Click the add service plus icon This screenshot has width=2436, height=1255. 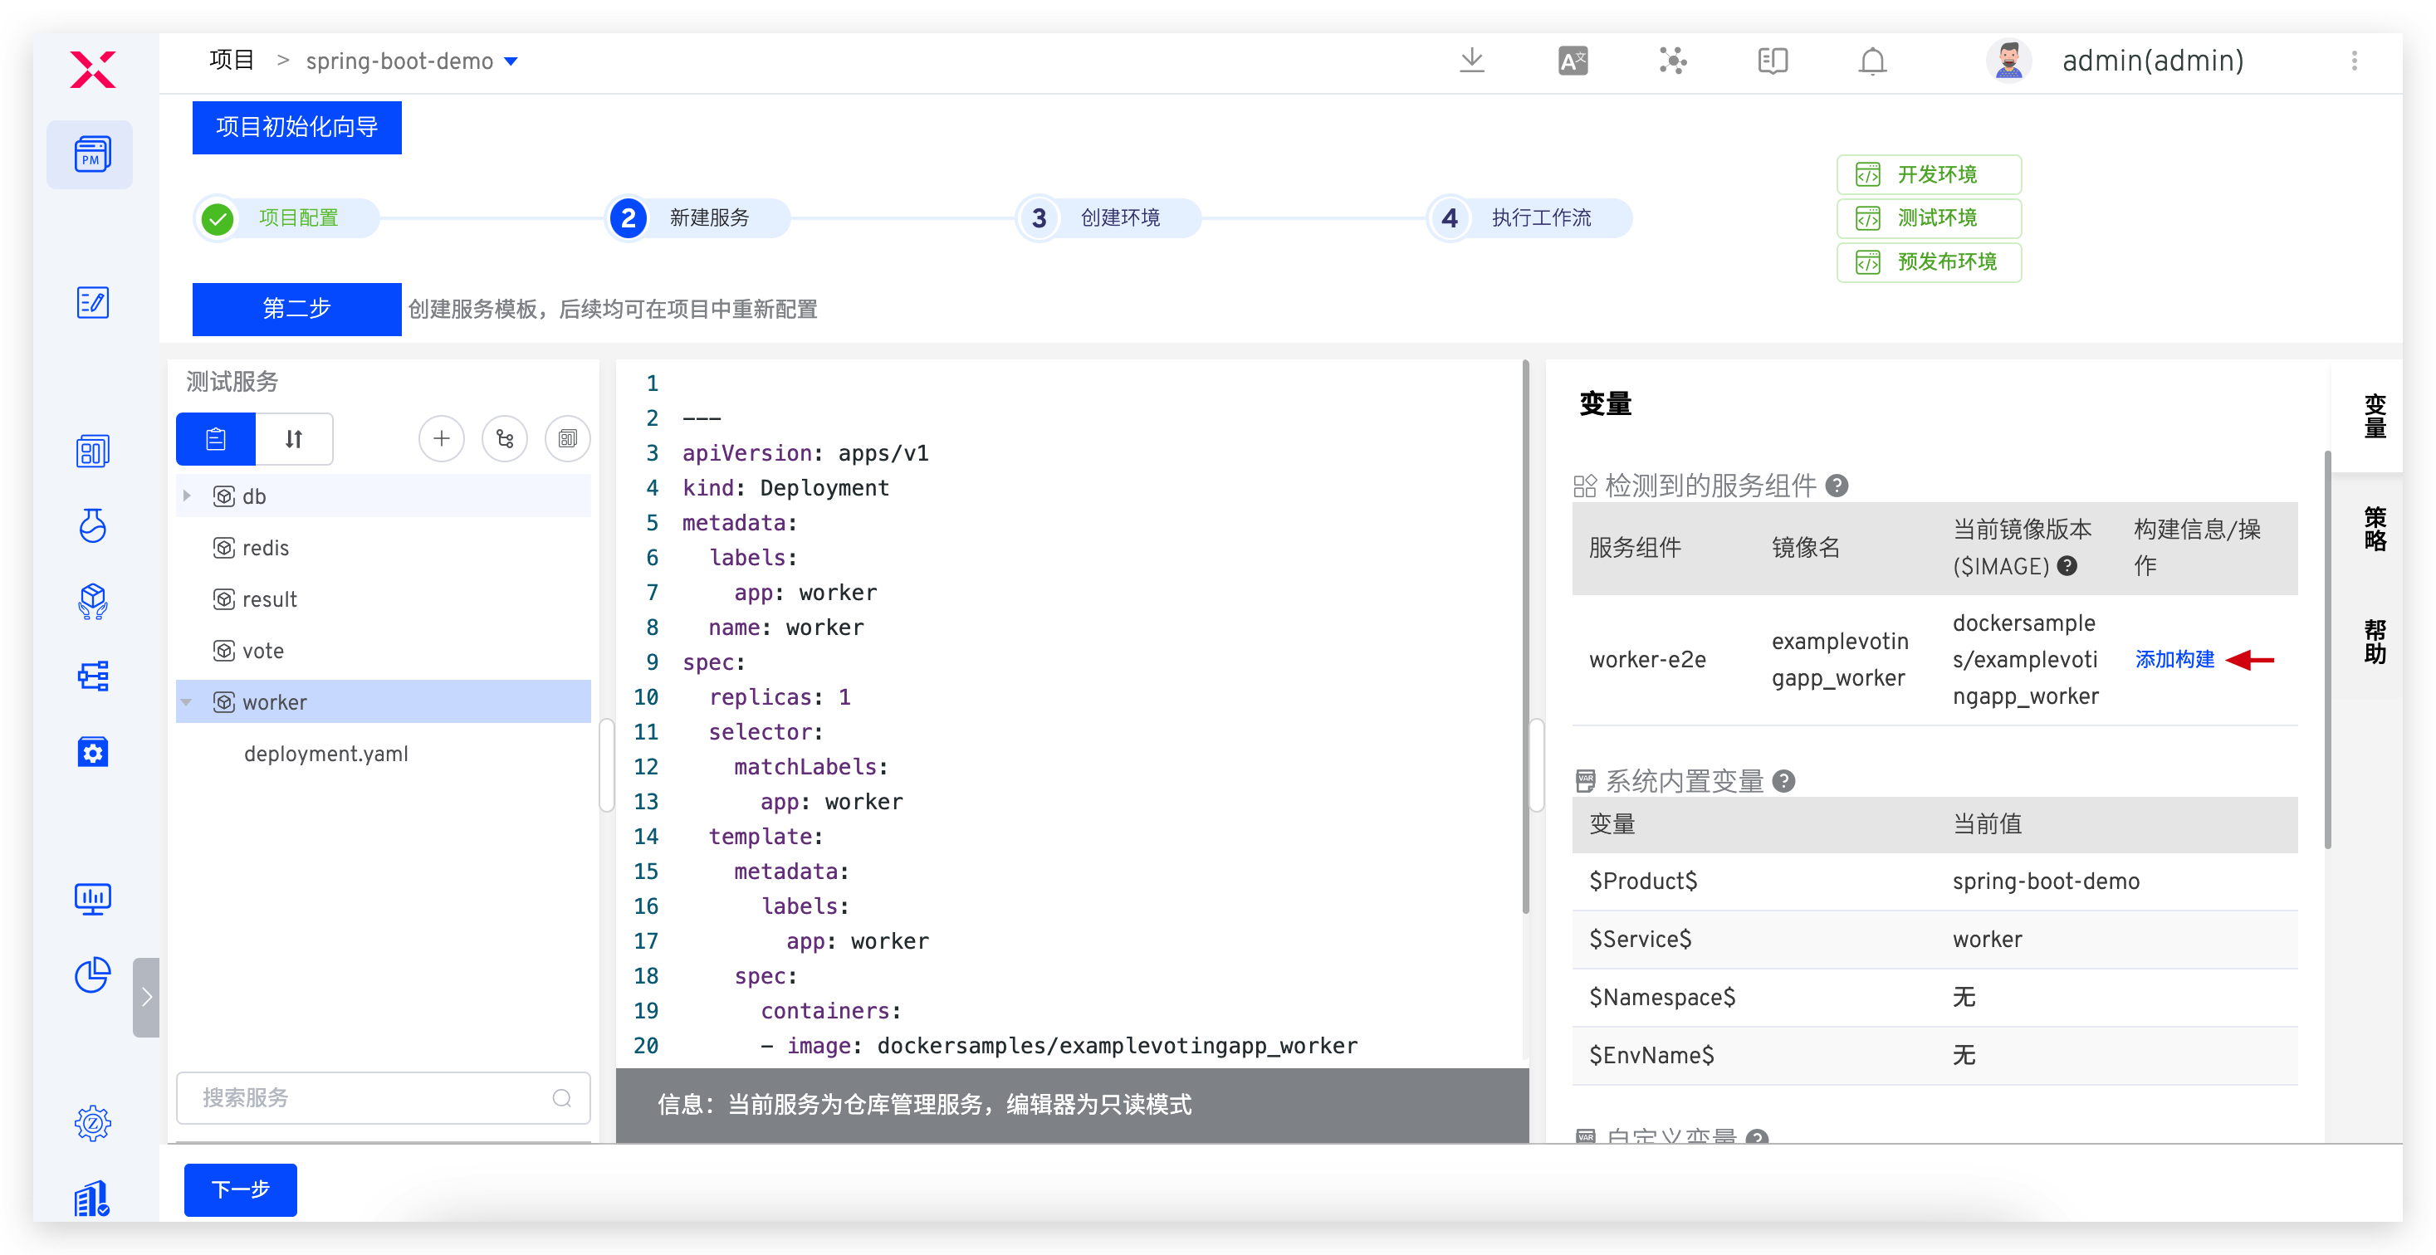pos(441,438)
